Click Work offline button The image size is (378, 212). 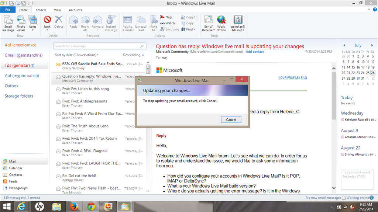point(221,23)
